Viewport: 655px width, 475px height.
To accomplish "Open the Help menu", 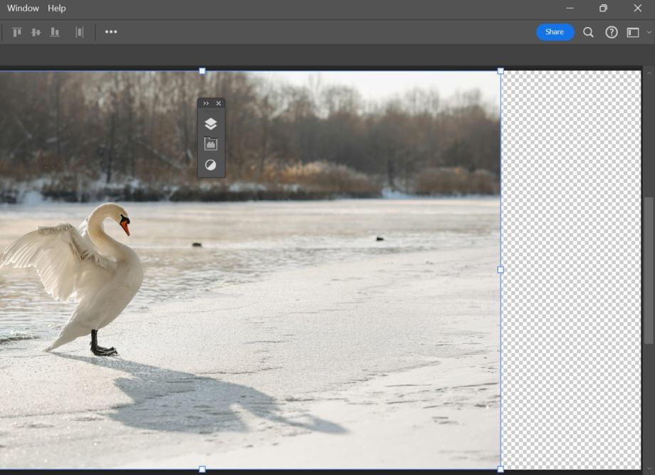I will 57,9.
